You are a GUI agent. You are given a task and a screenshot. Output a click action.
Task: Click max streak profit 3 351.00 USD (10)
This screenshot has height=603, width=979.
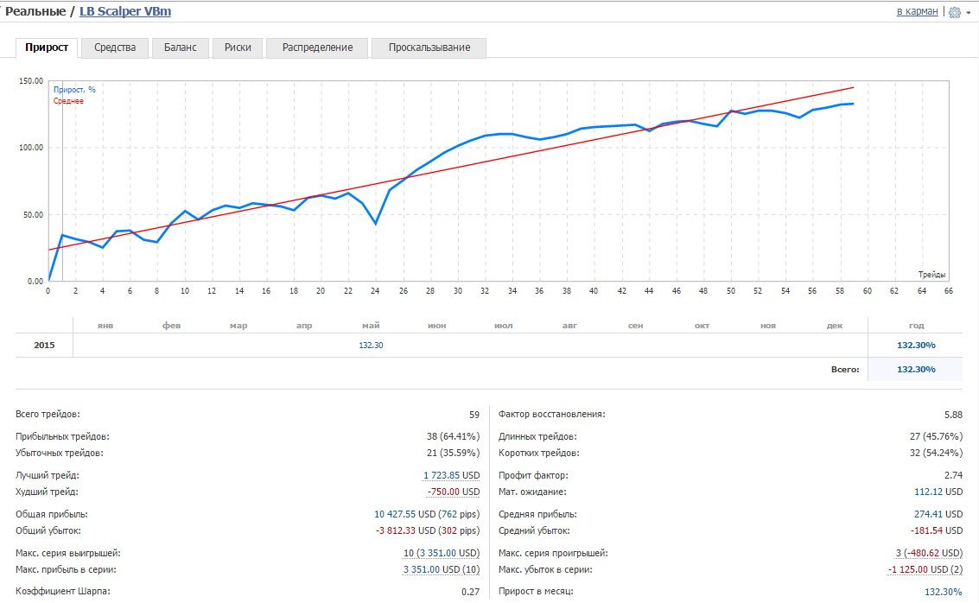click(x=442, y=569)
